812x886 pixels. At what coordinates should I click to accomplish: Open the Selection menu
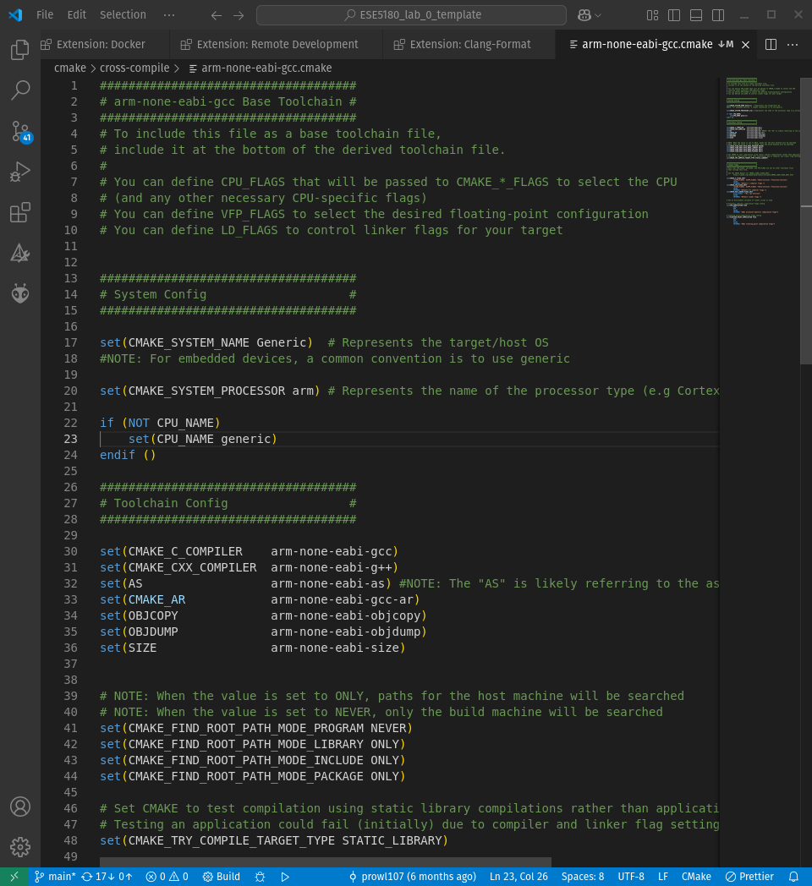[x=123, y=15]
